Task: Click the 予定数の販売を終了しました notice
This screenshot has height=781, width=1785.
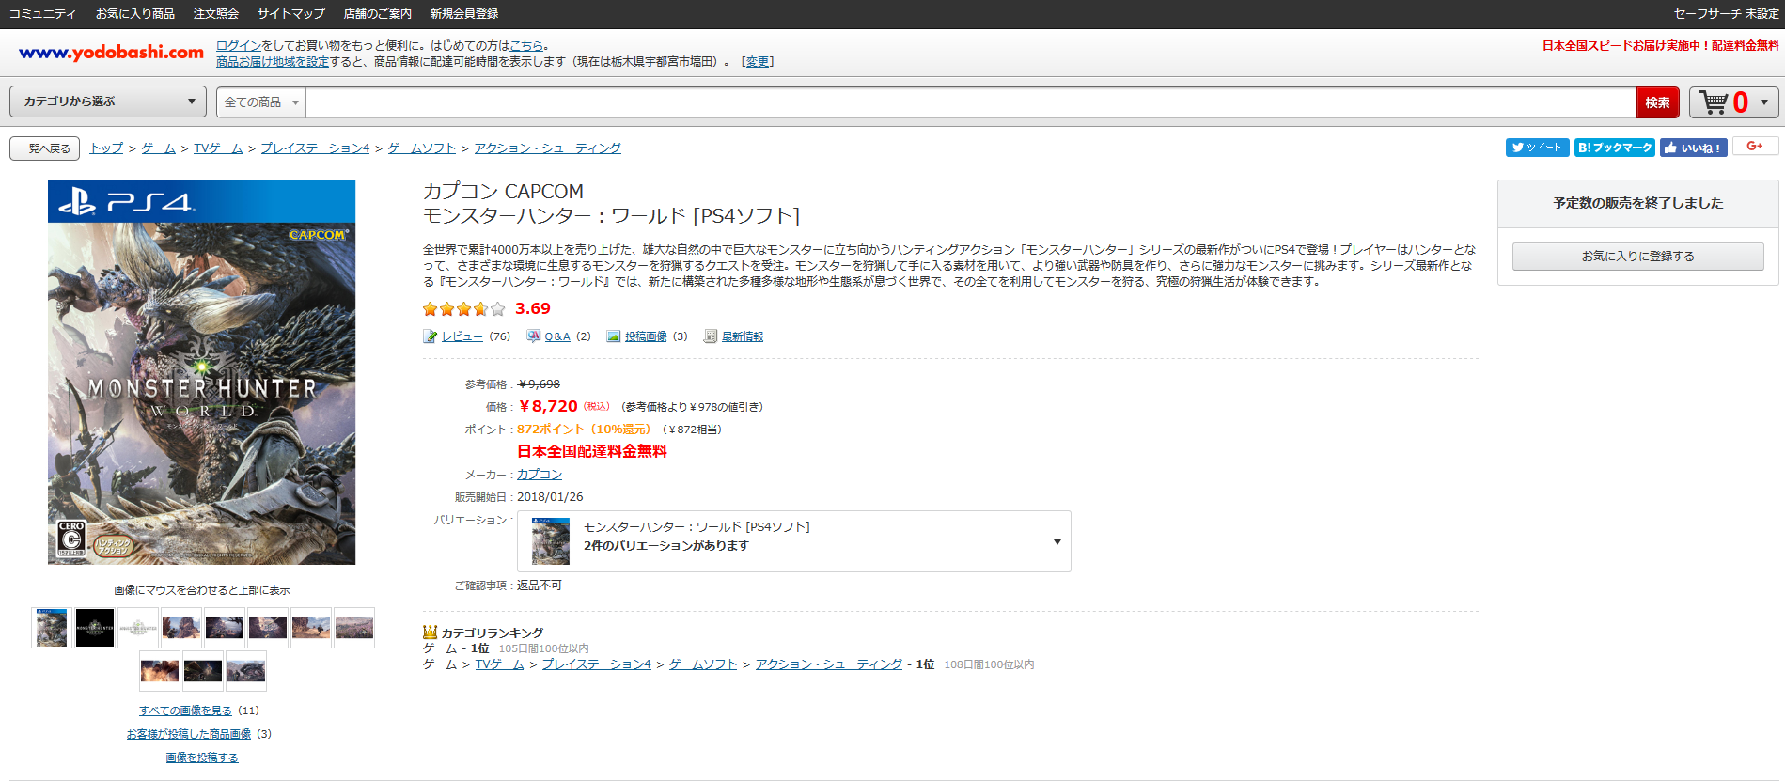Action: click(1638, 203)
